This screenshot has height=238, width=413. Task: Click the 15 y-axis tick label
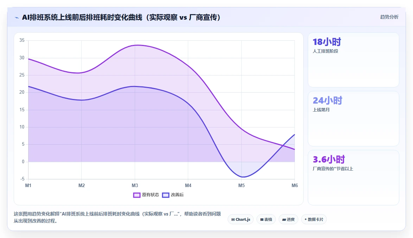22,110
